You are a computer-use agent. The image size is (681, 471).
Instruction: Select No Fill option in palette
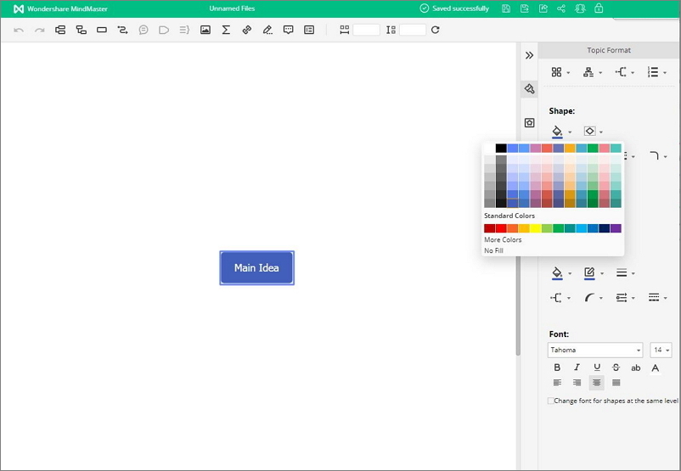(493, 250)
